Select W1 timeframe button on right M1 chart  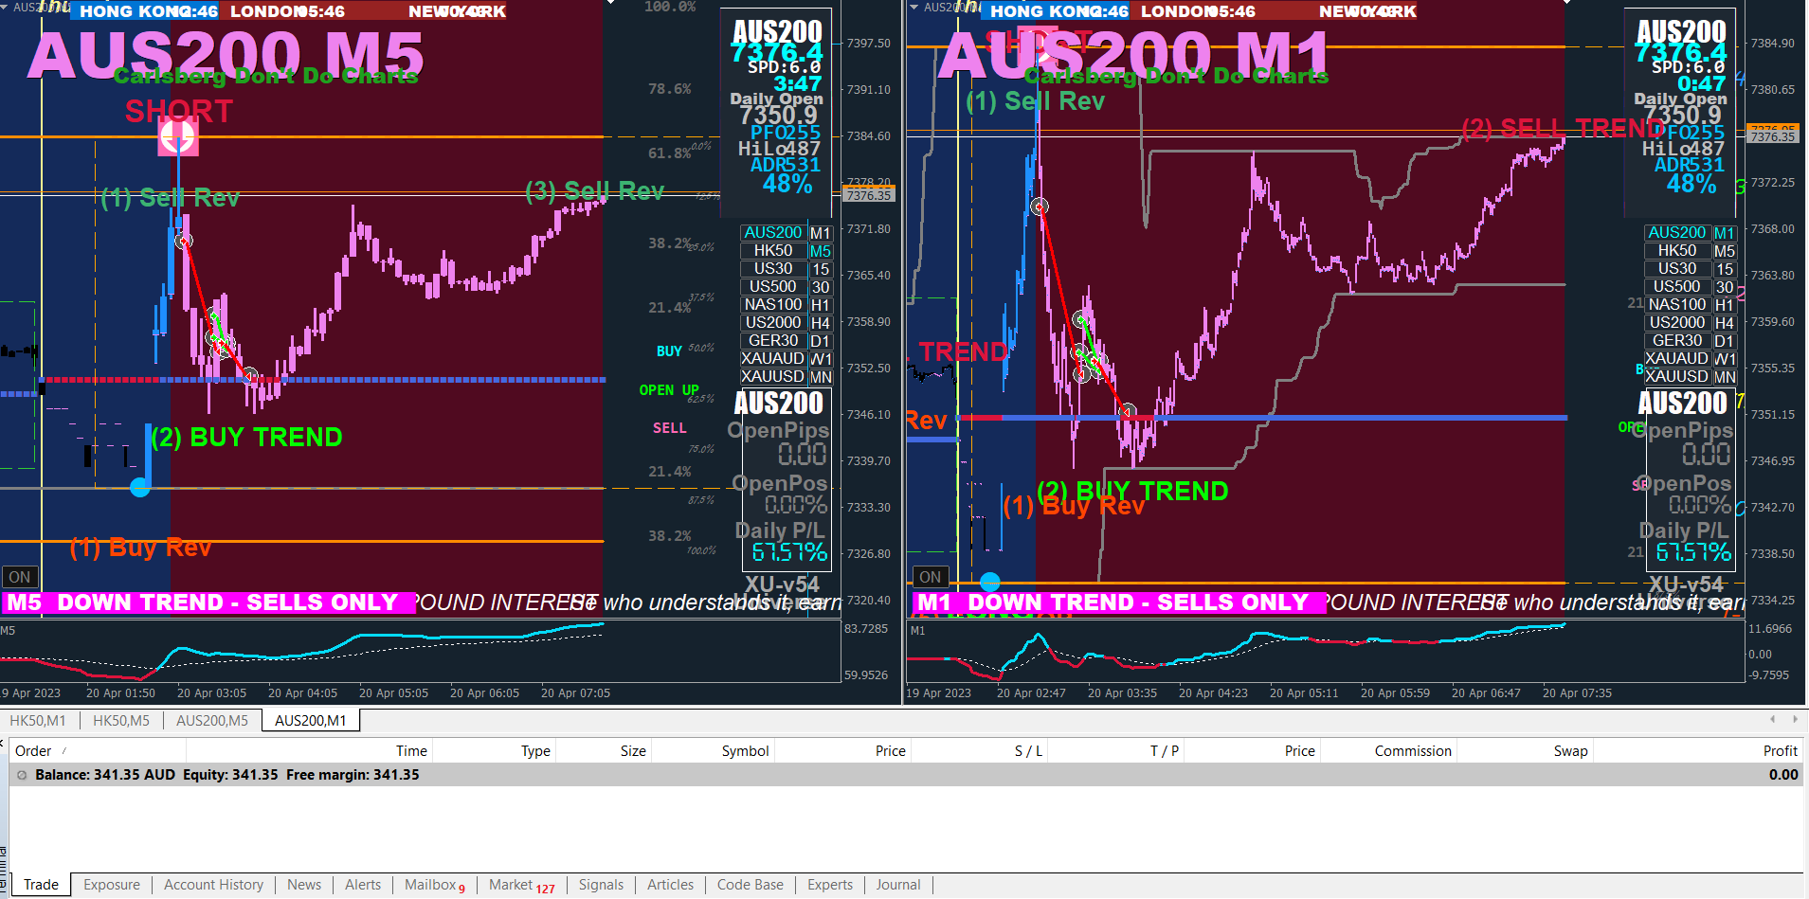[1725, 359]
